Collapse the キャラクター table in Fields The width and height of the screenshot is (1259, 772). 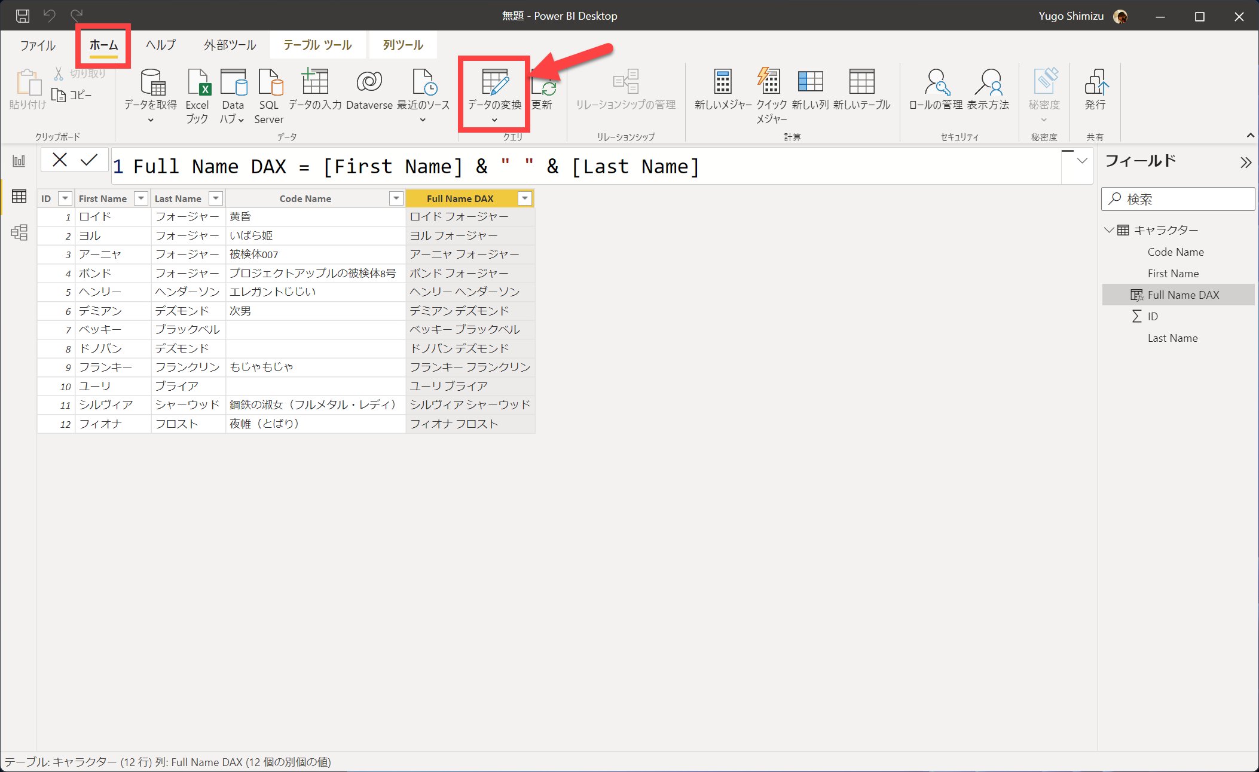pyautogui.click(x=1110, y=230)
